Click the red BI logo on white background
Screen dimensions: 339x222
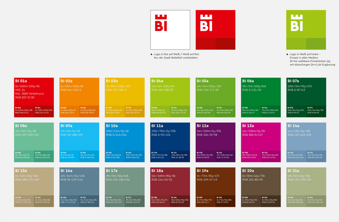tap(161, 23)
